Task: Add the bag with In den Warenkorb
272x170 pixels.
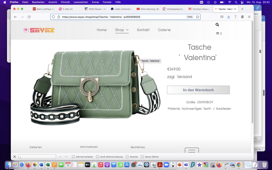Action: 198,90
